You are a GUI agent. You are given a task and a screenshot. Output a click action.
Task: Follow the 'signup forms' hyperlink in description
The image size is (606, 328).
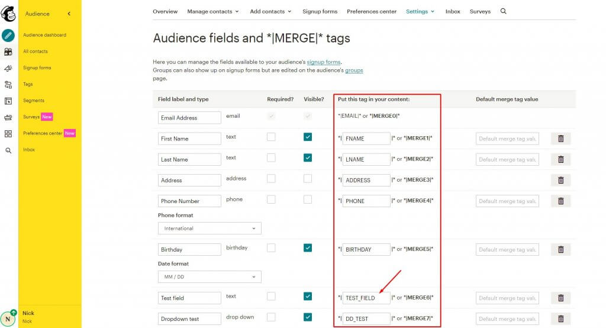click(324, 62)
